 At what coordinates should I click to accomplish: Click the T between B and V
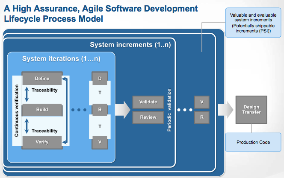[x=100, y=126]
